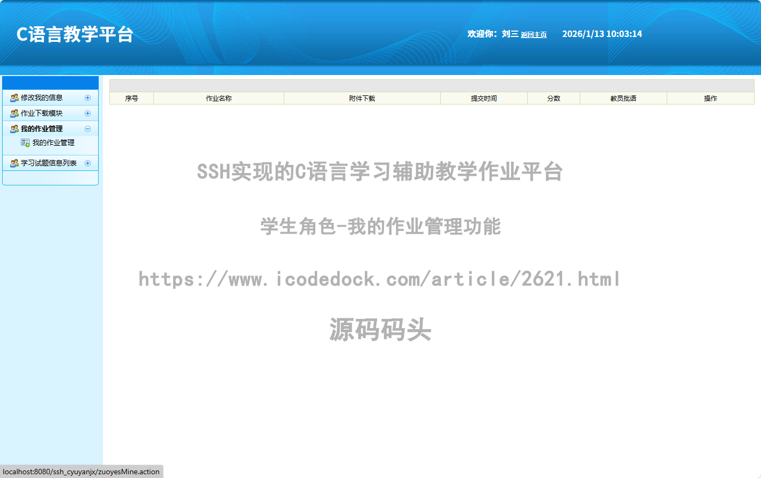Image resolution: width=761 pixels, height=478 pixels.
Task: Click the 提交时间 column header
Action: pyautogui.click(x=484, y=99)
